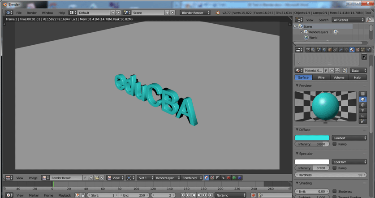The width and height of the screenshot is (375, 198).
Task: Open the File menu
Action: point(19,13)
